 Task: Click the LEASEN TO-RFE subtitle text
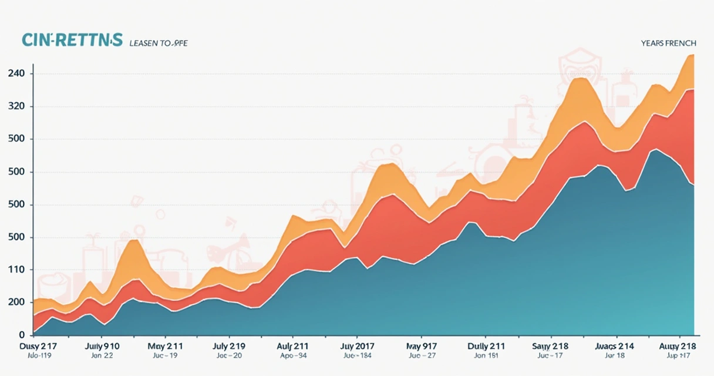(x=158, y=43)
